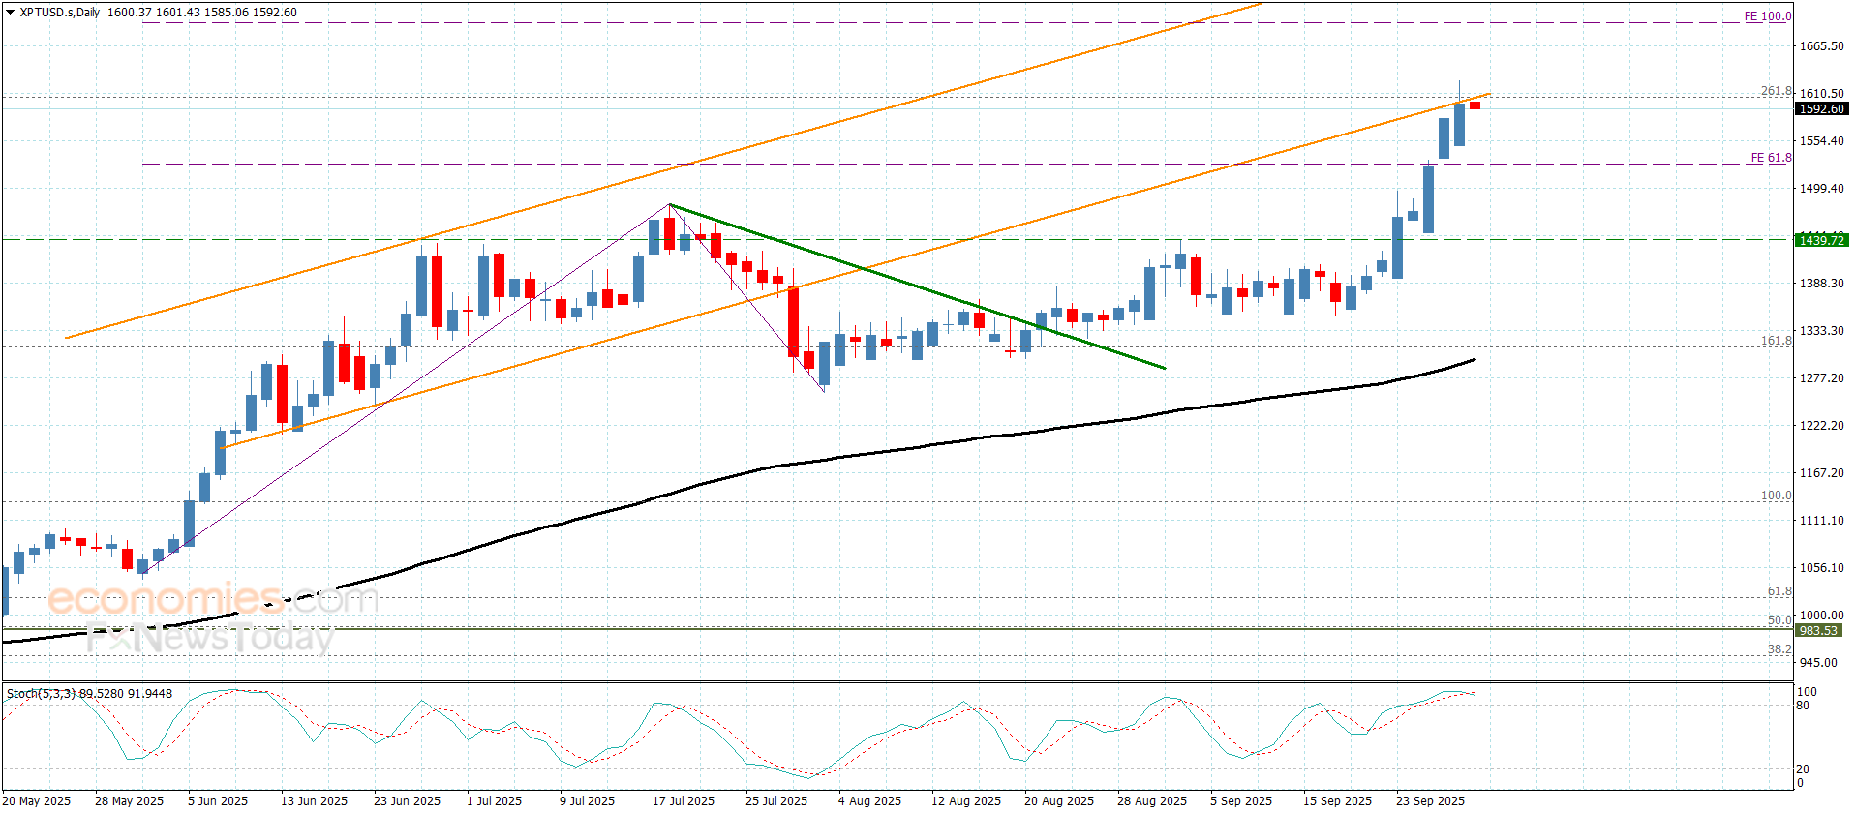Image resolution: width=1855 pixels, height=813 pixels.
Task: Select the 17 Jul 2025 date label
Action: click(x=684, y=800)
